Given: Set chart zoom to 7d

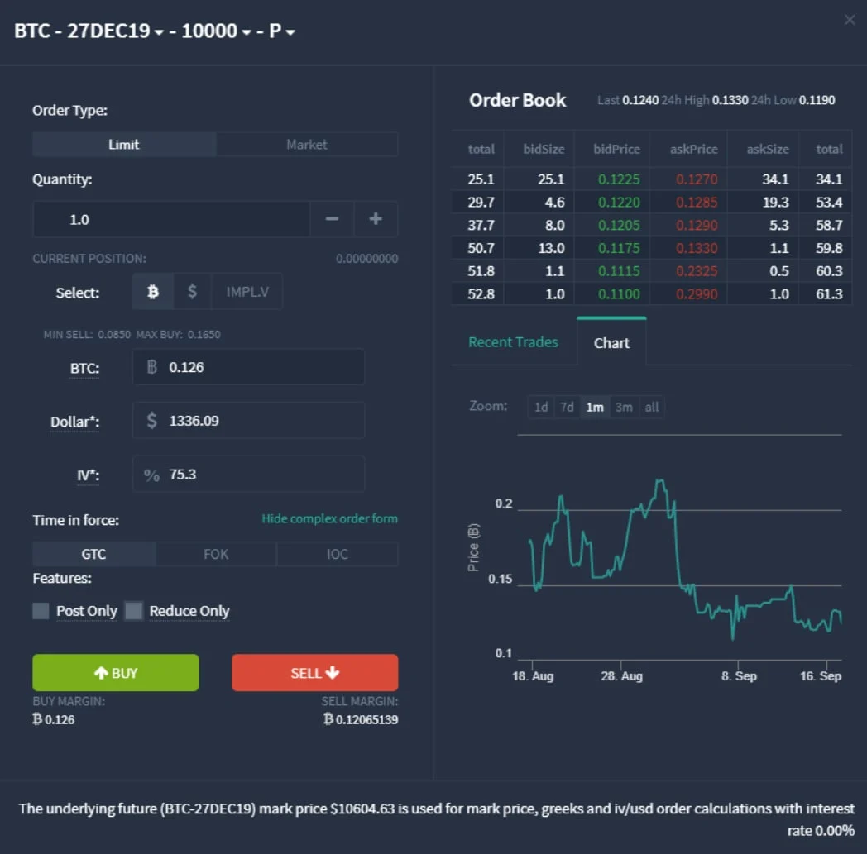Looking at the screenshot, I should [567, 407].
